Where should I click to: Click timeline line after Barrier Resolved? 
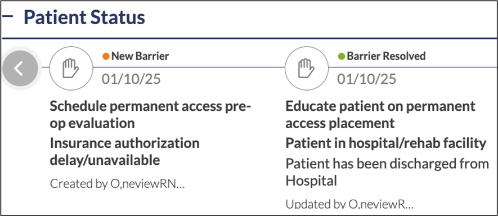coord(413,67)
